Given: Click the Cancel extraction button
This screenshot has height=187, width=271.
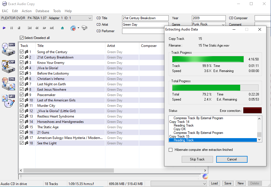Looking at the screenshot, I should click(x=232, y=159).
